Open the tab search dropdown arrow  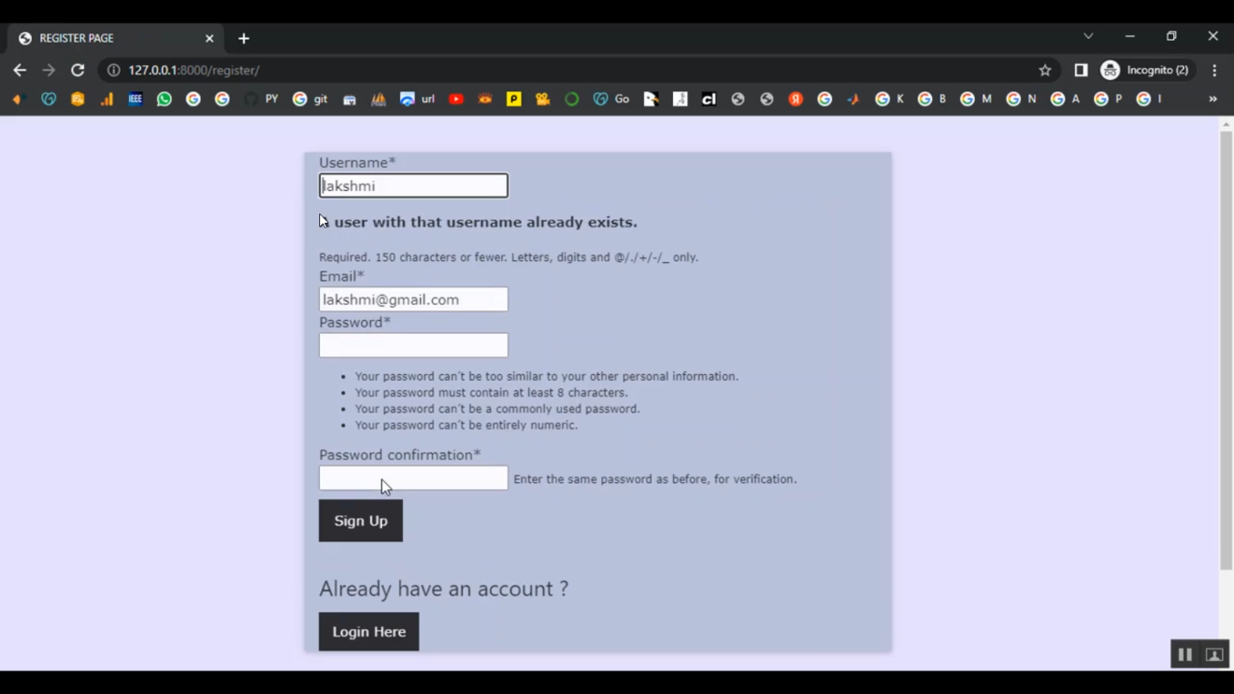click(x=1088, y=36)
